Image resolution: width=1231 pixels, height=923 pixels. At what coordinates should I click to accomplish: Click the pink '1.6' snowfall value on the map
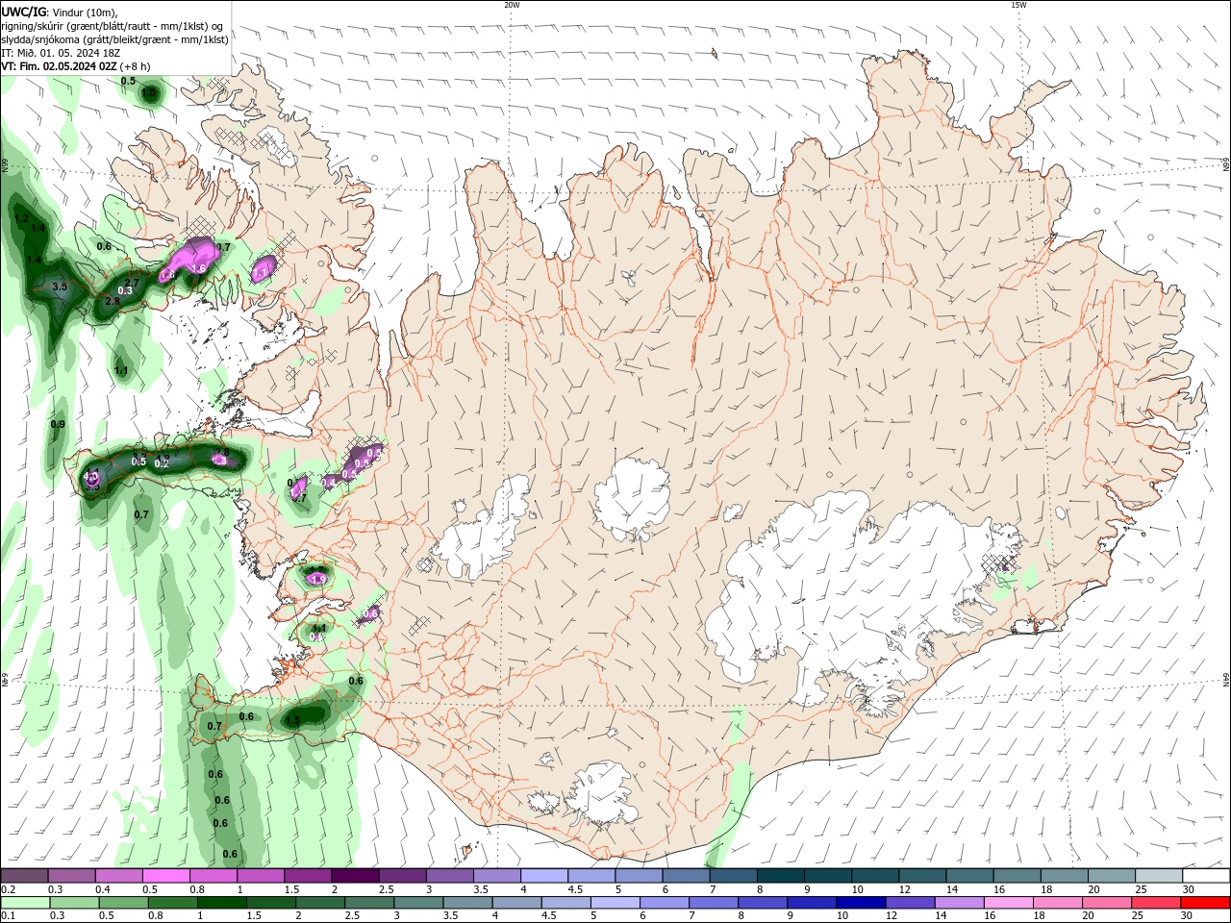(199, 268)
